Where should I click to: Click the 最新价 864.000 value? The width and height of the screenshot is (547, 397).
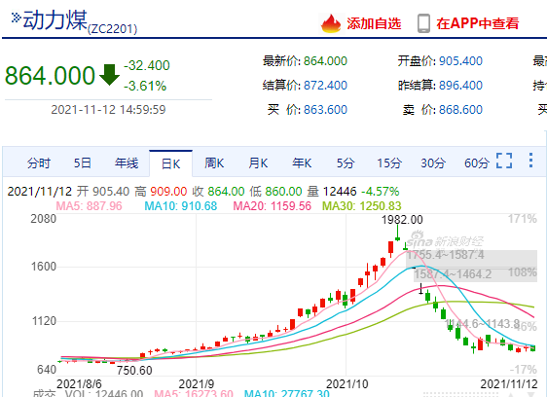click(x=325, y=61)
